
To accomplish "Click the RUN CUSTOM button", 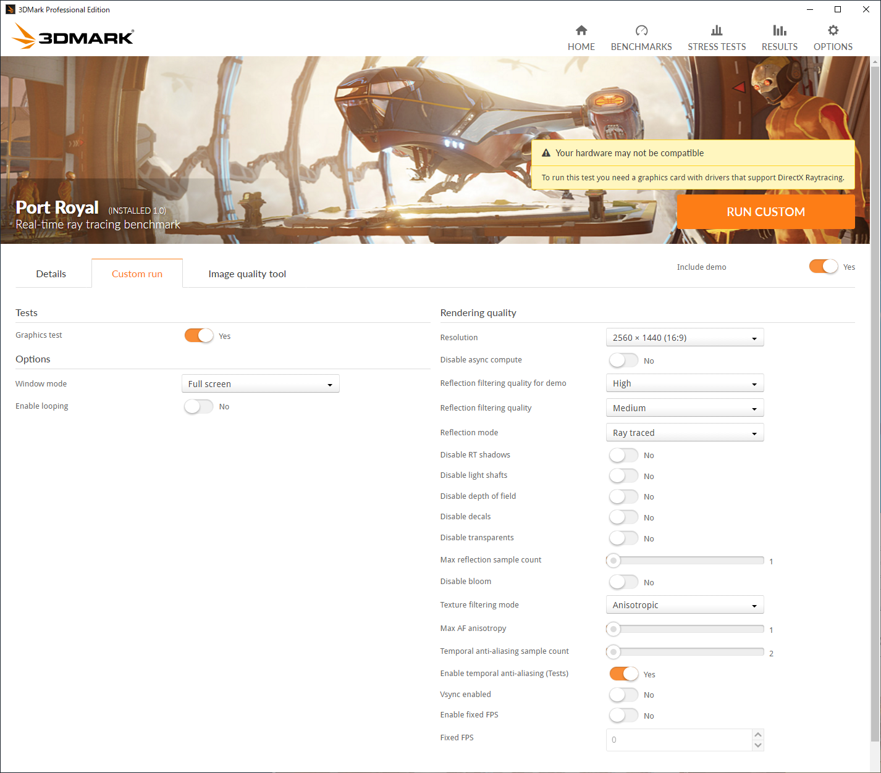I will [765, 212].
